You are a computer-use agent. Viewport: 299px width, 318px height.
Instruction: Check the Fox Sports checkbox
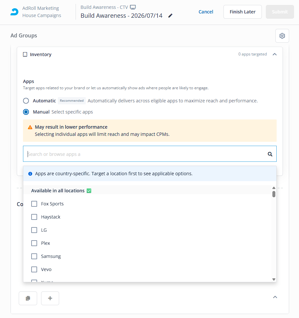(x=34, y=204)
